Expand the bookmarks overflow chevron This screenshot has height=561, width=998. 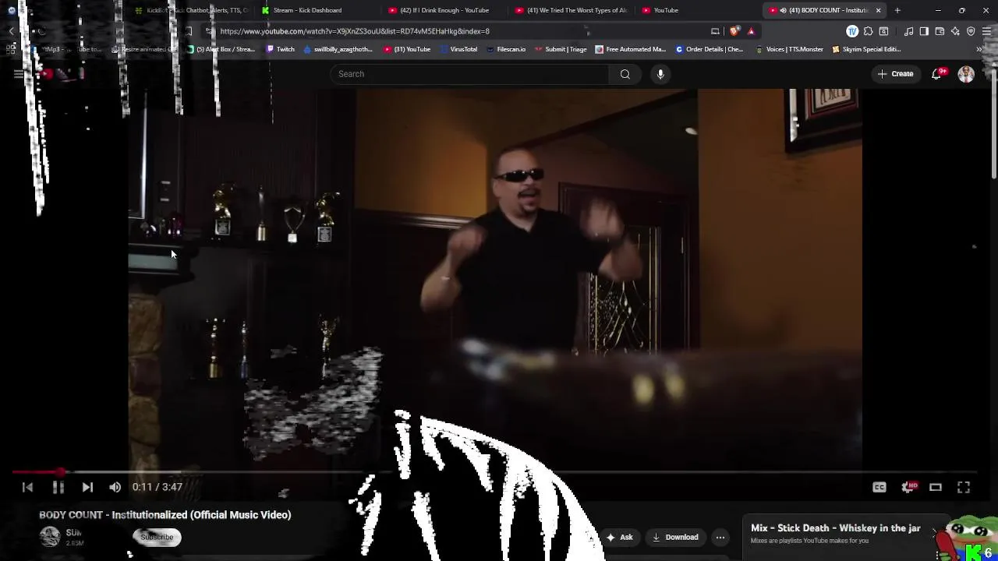(979, 49)
